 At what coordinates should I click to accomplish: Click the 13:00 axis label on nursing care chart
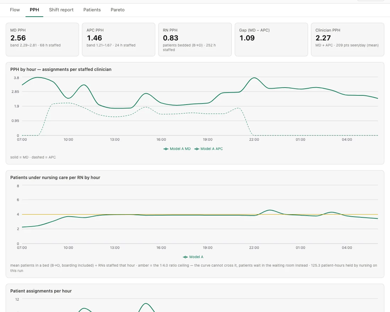(x=115, y=247)
